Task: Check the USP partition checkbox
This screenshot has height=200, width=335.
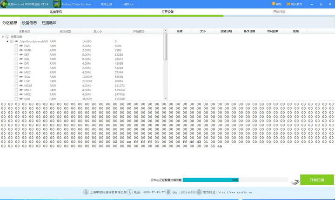Action: pos(16,81)
